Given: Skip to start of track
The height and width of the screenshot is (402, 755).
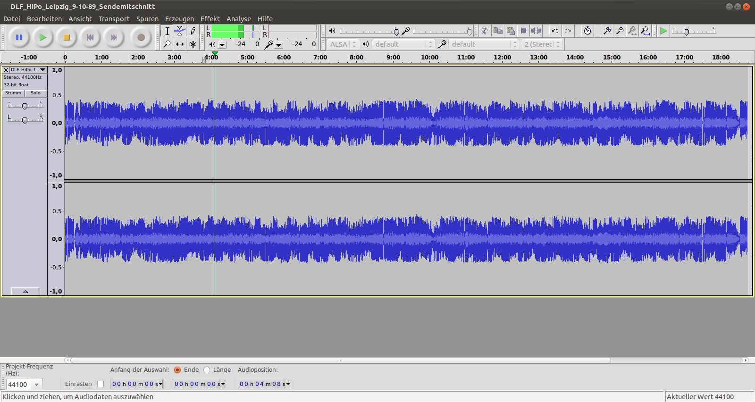Looking at the screenshot, I should [x=90, y=37].
